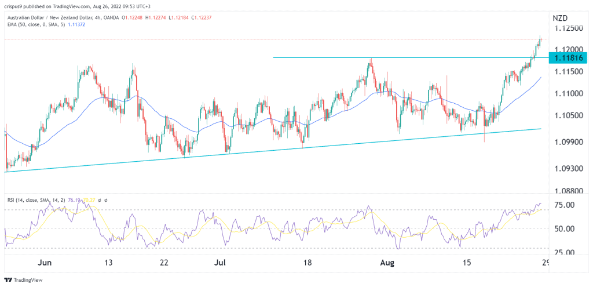Click the RSI 50.00 axis label

(564, 228)
